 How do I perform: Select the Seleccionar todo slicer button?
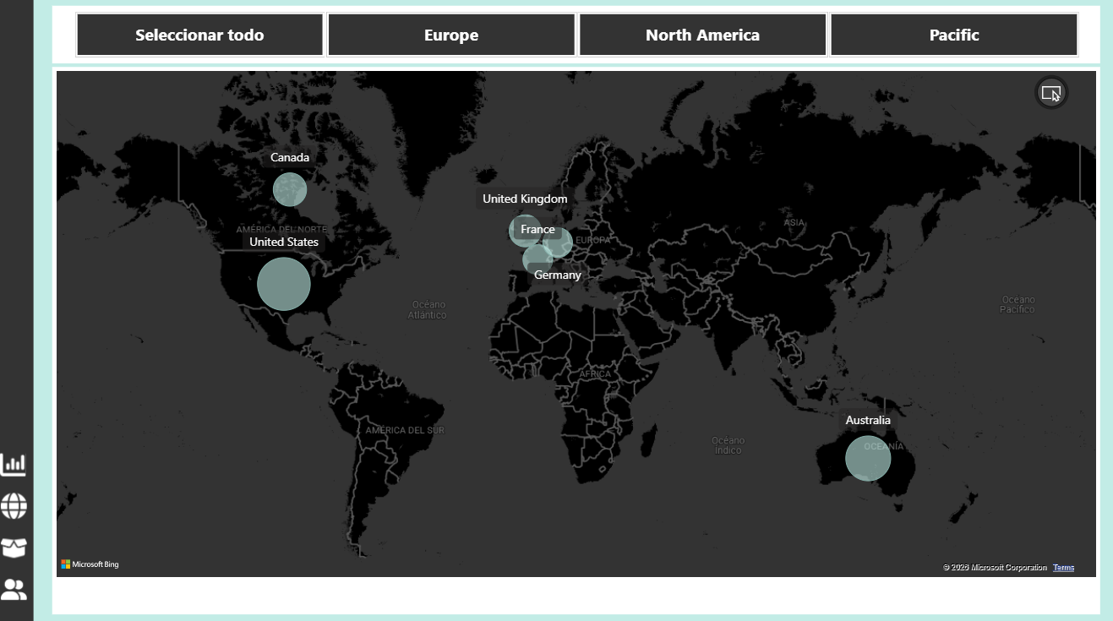click(199, 35)
